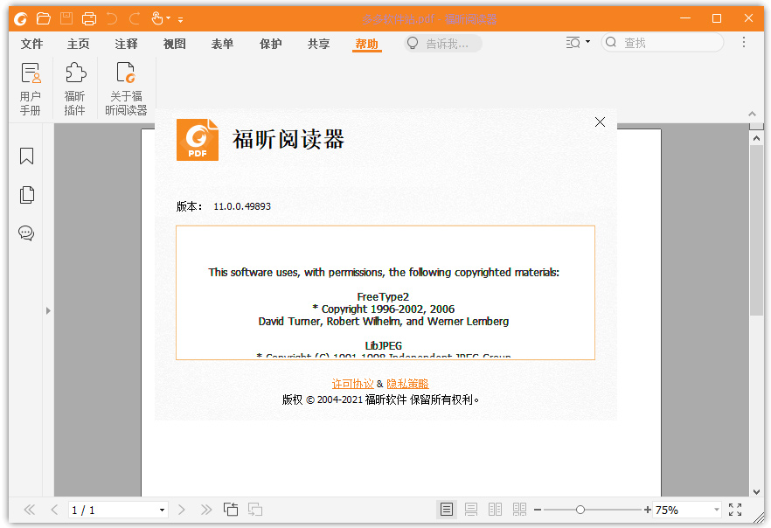Screen dimensions: 771x528
Task: Open the Print dialog from quick access toolbar
Action: click(x=88, y=17)
